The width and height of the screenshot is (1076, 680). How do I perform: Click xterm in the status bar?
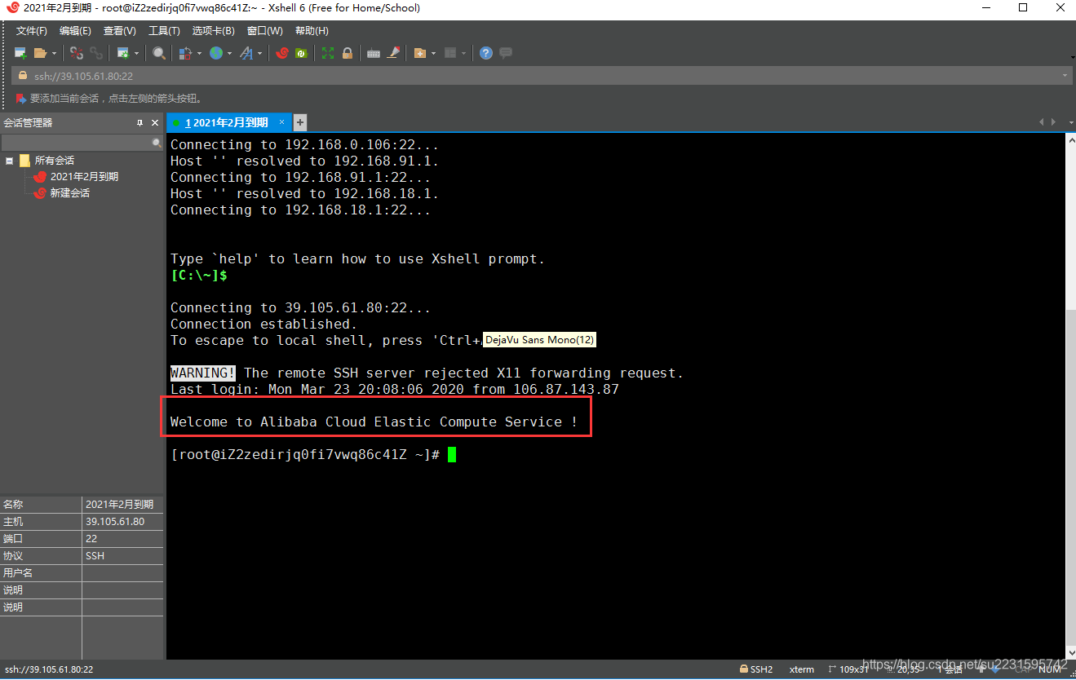click(x=802, y=669)
